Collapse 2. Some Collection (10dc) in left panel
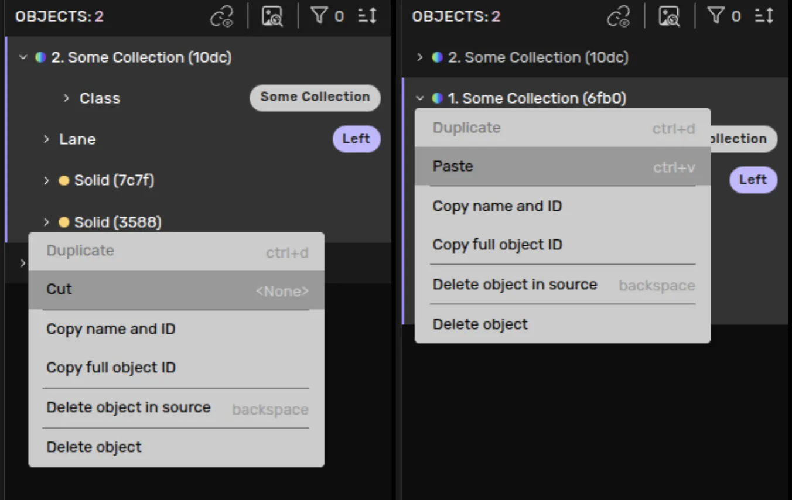 [x=23, y=57]
